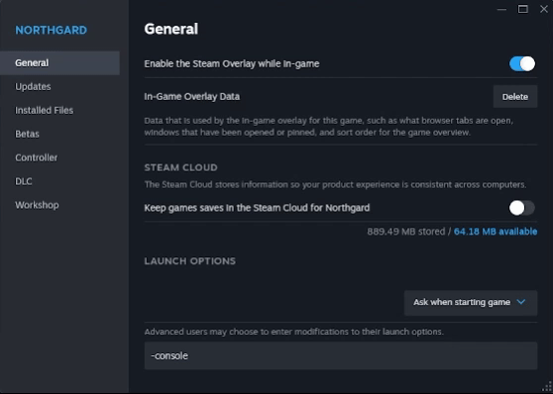Open the Updates settings section
Viewport: 553px width, 394px height.
pos(33,87)
